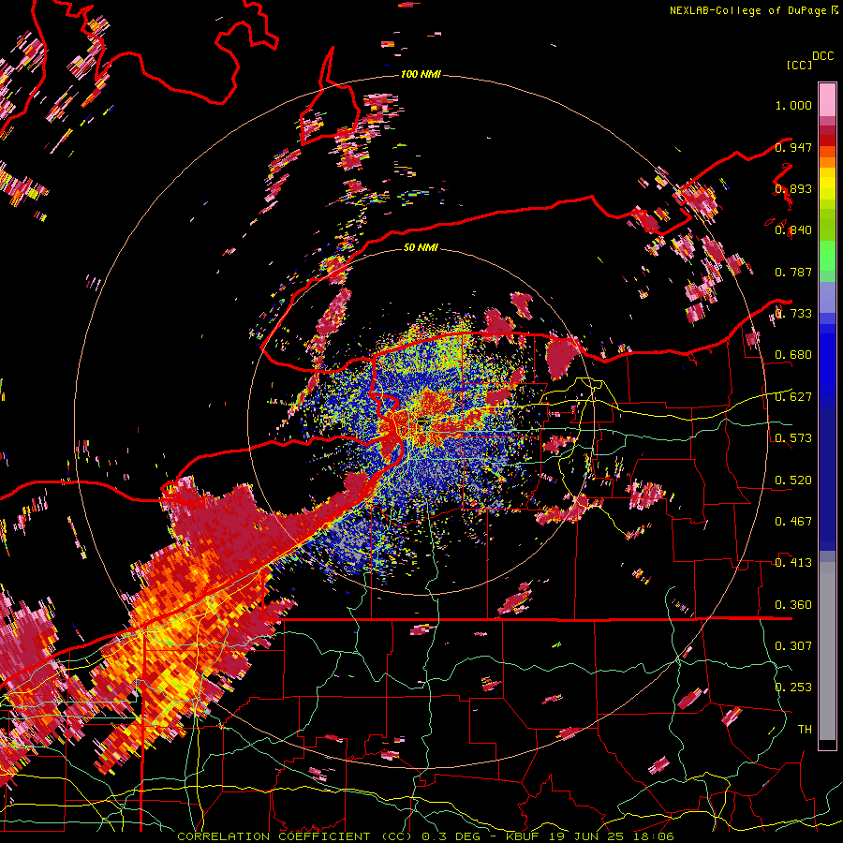Click the 1.000 value on color scale

tap(793, 105)
